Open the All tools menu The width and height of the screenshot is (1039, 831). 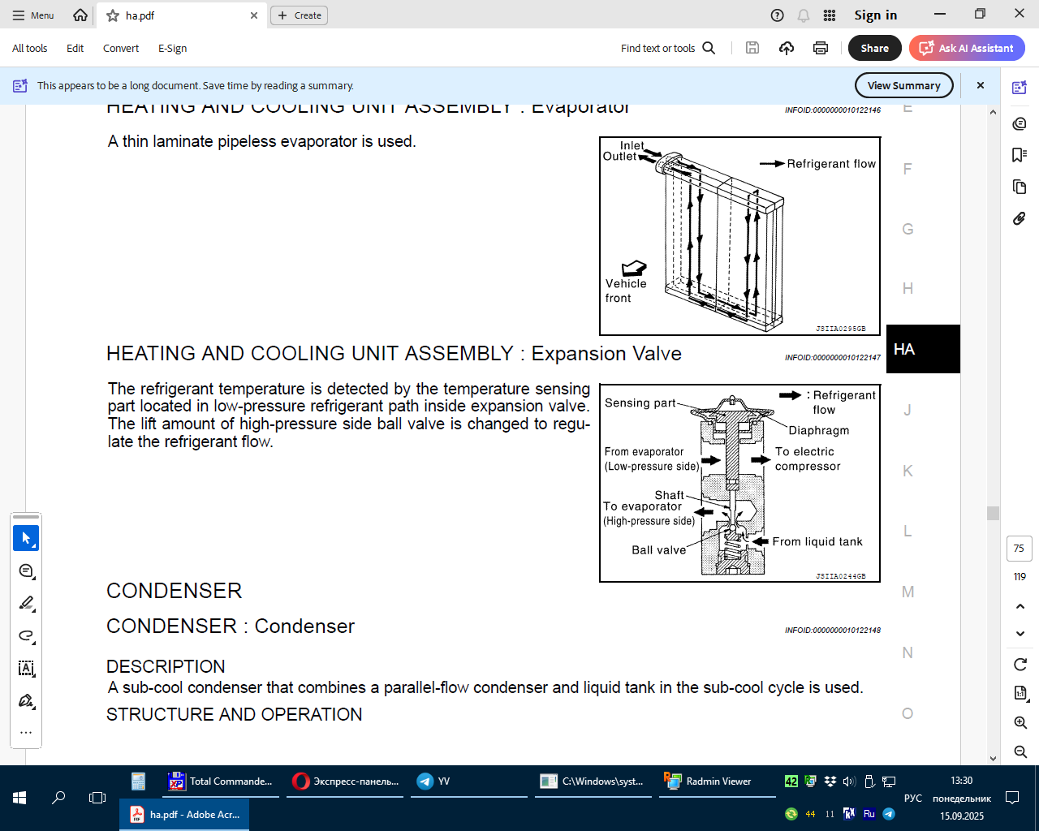(x=30, y=48)
